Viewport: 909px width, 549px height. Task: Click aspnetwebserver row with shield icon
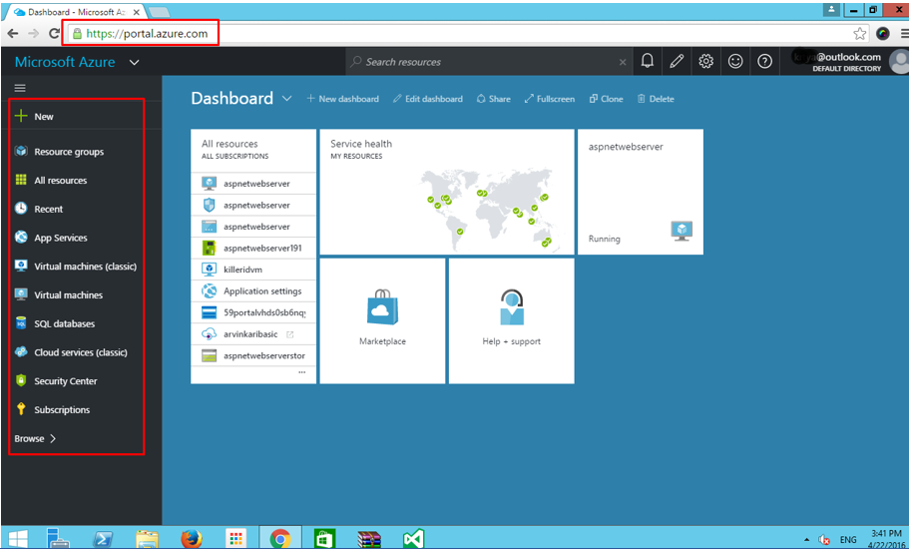pyautogui.click(x=253, y=206)
